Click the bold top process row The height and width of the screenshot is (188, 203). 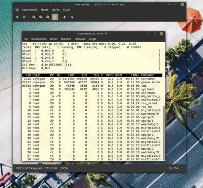pyautogui.click(x=92, y=86)
